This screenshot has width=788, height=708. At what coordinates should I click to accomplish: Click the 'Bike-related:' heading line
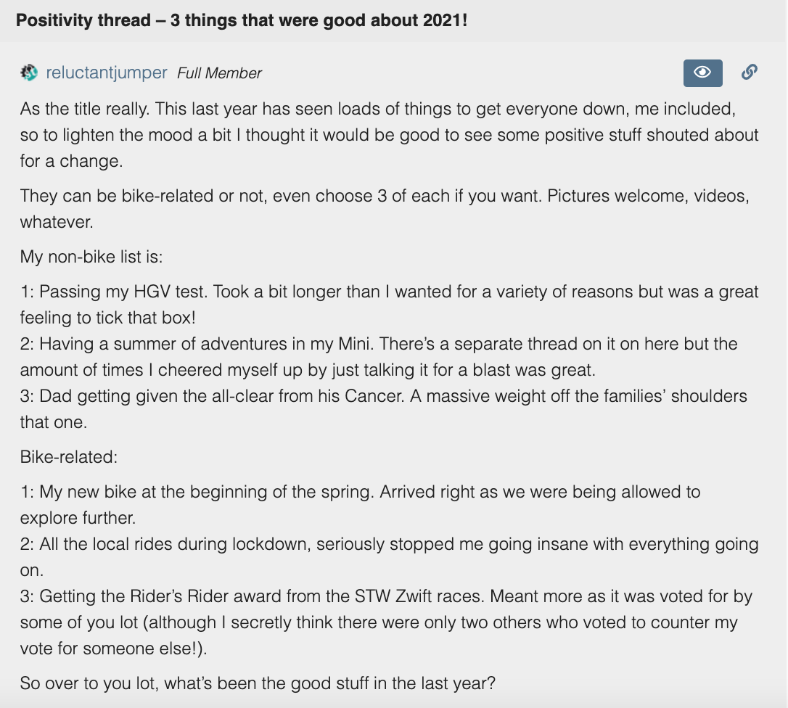tap(69, 457)
